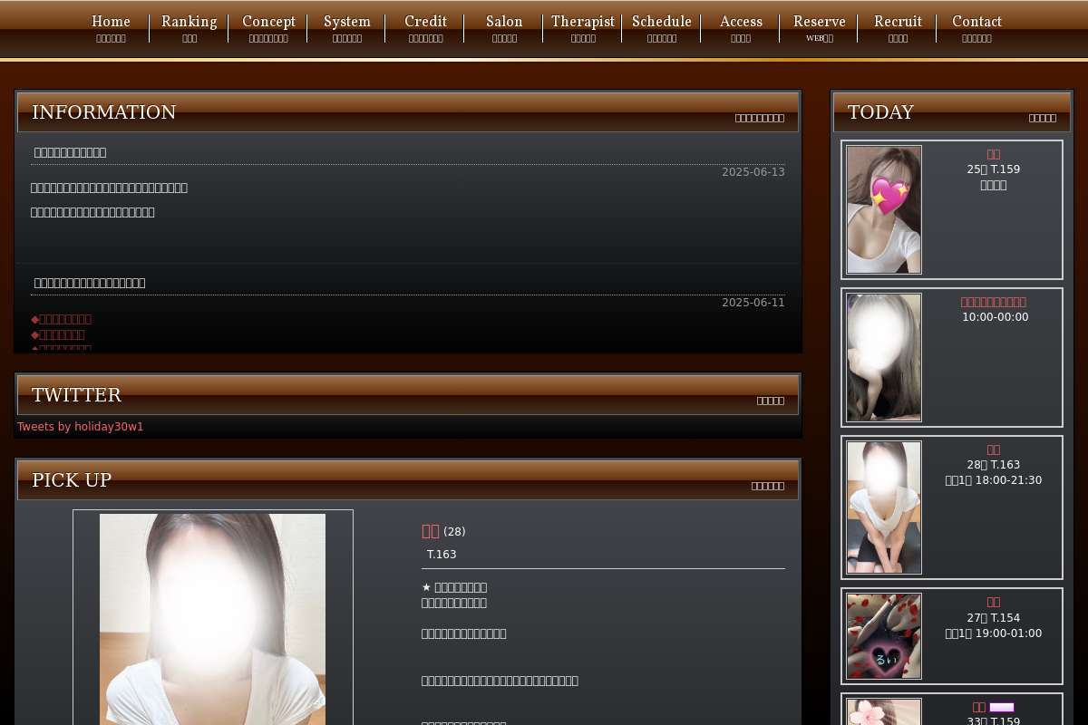Open the red name link above '27 T.154'
Screen dimensions: 1088x725
[x=994, y=602]
